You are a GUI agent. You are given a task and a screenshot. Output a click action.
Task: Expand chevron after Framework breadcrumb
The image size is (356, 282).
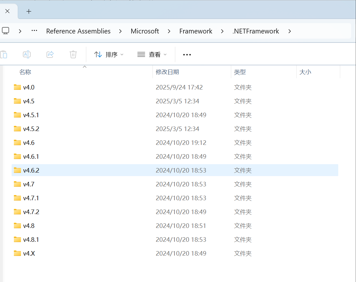tap(222, 31)
